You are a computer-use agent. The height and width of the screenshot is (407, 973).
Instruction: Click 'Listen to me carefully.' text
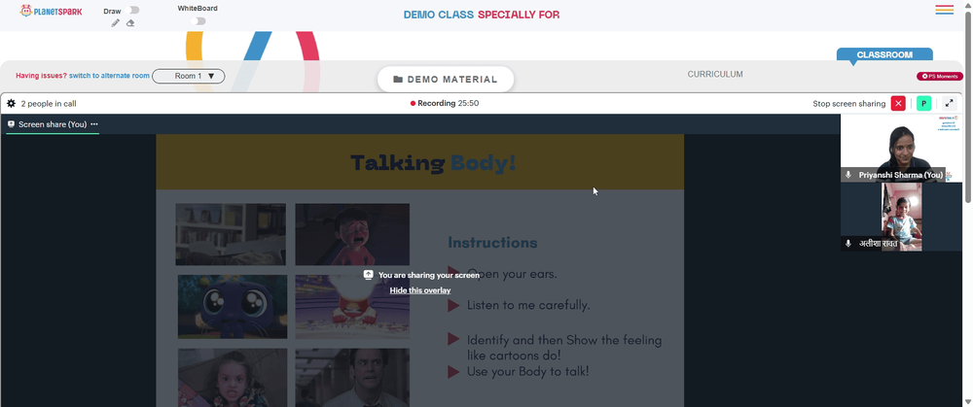coord(528,305)
